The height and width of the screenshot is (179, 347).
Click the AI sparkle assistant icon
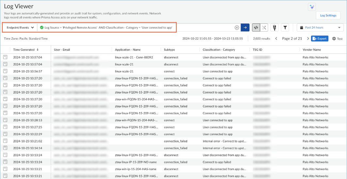click(x=311, y=7)
